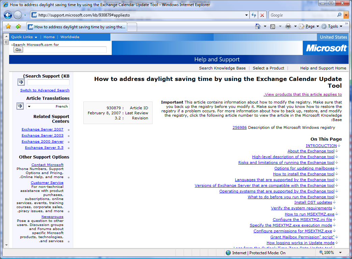Click the Worldwide link

pos(70,37)
